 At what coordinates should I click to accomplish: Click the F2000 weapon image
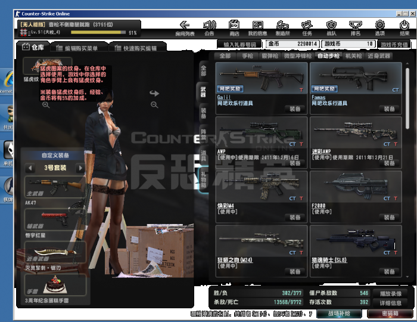(356, 187)
